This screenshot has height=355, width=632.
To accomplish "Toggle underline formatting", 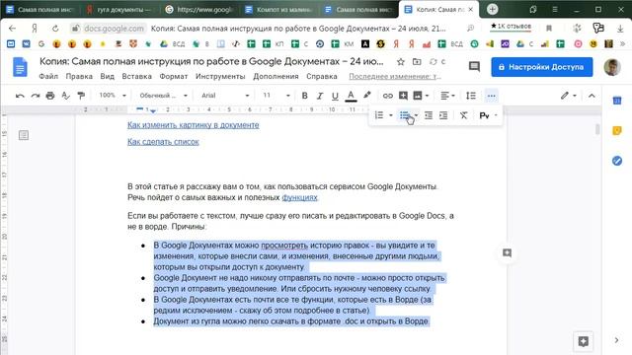I will point(335,96).
